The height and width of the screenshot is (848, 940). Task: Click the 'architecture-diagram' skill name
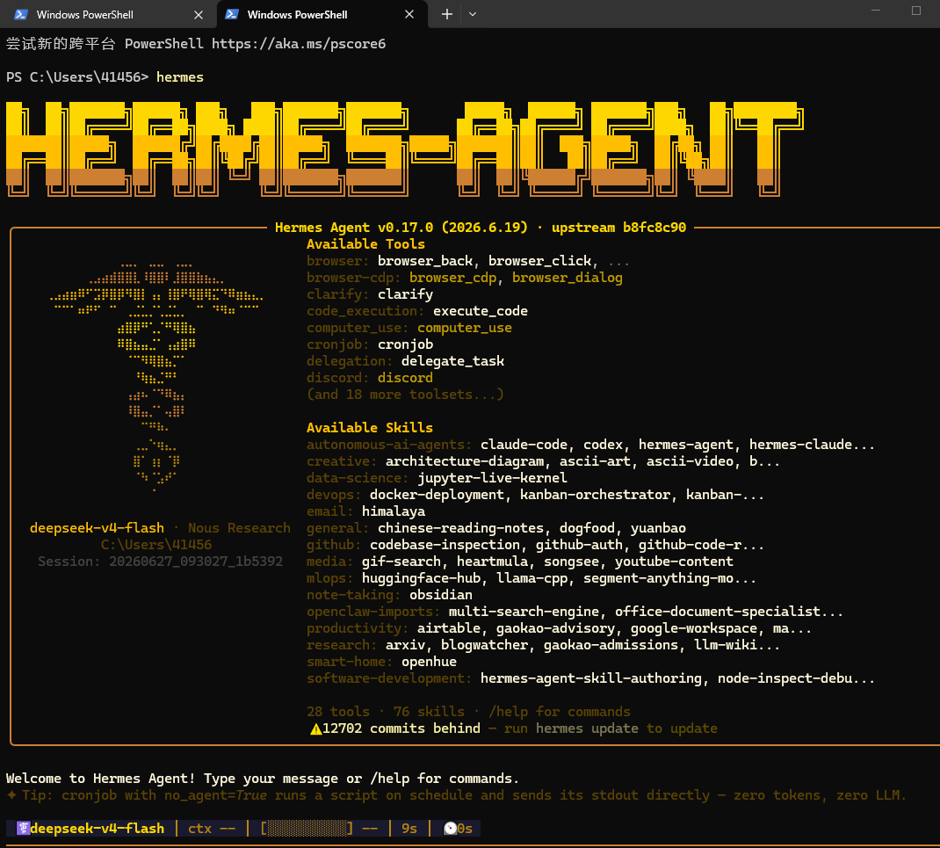(465, 461)
